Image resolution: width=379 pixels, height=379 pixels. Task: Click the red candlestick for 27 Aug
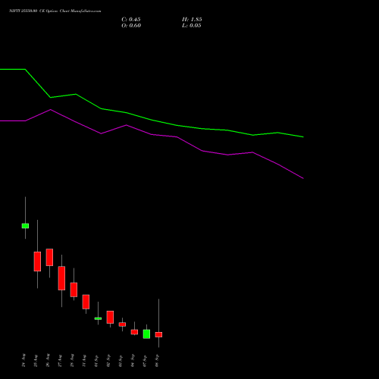pyautogui.click(x=61, y=278)
